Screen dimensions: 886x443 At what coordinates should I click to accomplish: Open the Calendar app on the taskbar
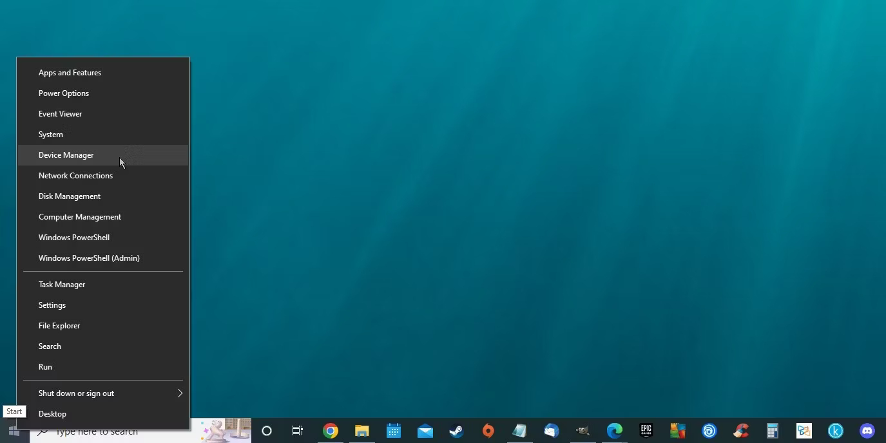(394, 431)
